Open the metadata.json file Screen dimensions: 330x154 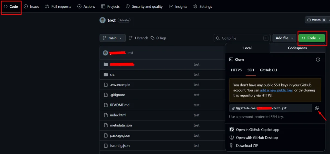point(121,125)
